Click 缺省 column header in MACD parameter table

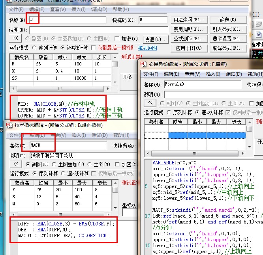[x=43, y=183]
